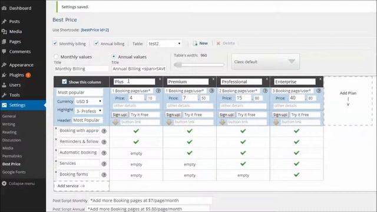Open the Google Fonts submenu

point(14,172)
